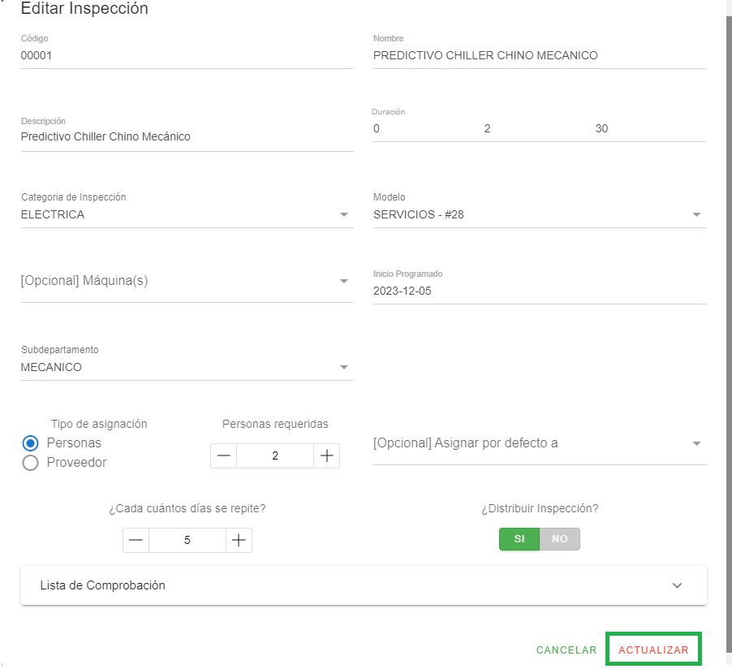Viewport: 732px width, 669px height.
Task: Click the Inicio Programado date field
Action: [539, 291]
